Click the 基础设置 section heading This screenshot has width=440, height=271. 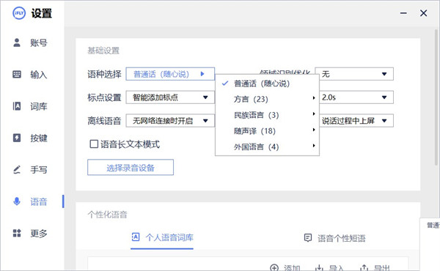[103, 51]
